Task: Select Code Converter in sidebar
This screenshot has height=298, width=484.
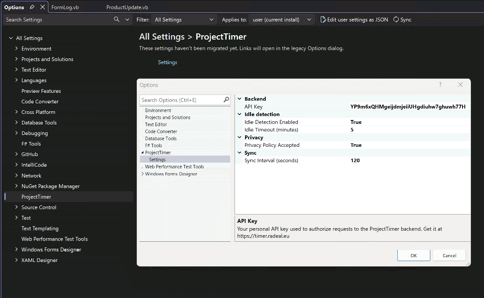Action: tap(40, 102)
